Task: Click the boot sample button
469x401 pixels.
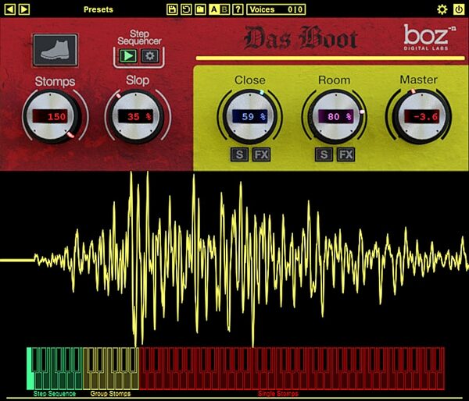Action: (x=55, y=50)
